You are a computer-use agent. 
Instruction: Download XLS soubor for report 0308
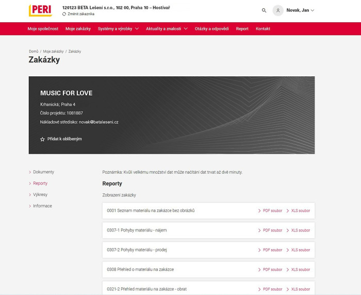298,270
